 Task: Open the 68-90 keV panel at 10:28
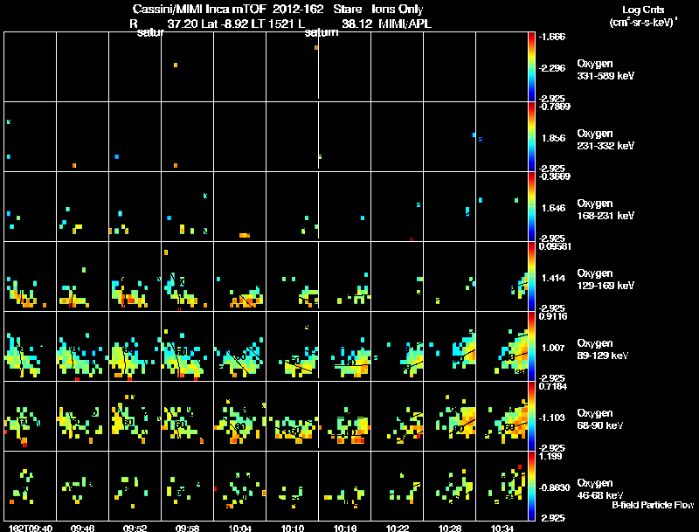point(449,416)
